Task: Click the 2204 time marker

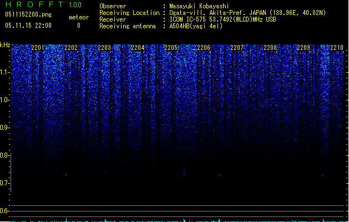Action: pyautogui.click(x=138, y=48)
